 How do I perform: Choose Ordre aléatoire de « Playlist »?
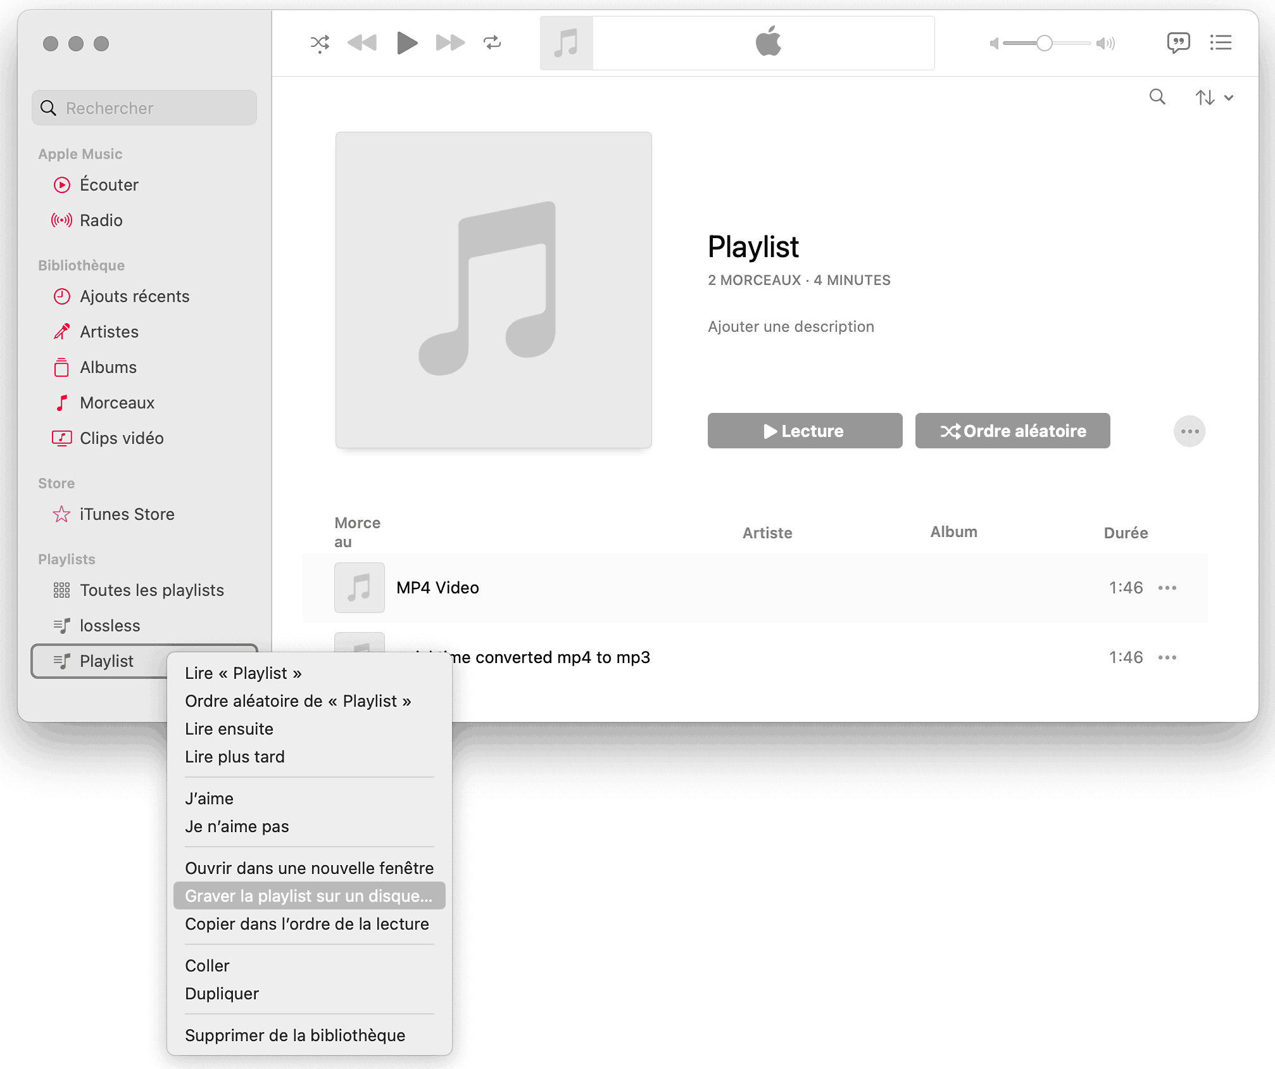309,701
